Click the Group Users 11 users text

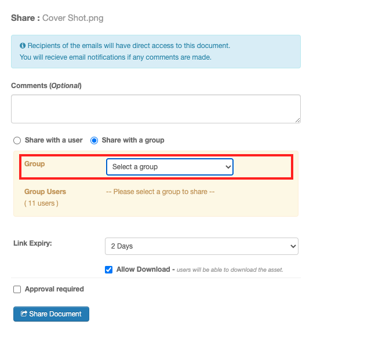[x=45, y=198]
